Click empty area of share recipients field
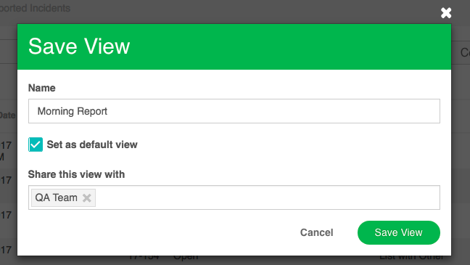Screen dimensions: 470x265 [x=267, y=197]
